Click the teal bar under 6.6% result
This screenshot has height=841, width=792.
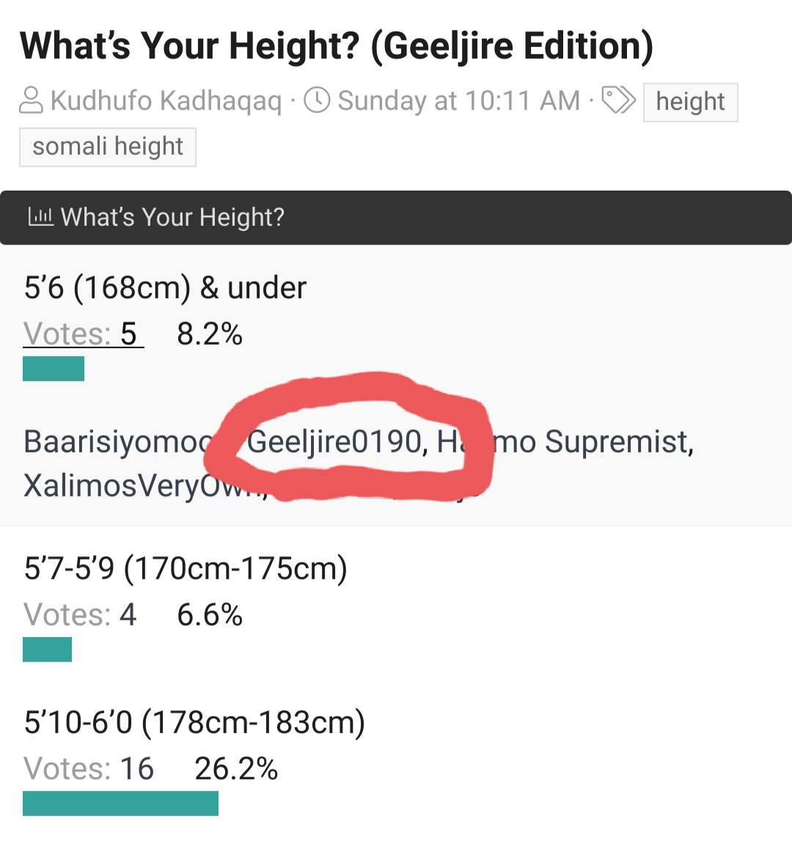[47, 650]
